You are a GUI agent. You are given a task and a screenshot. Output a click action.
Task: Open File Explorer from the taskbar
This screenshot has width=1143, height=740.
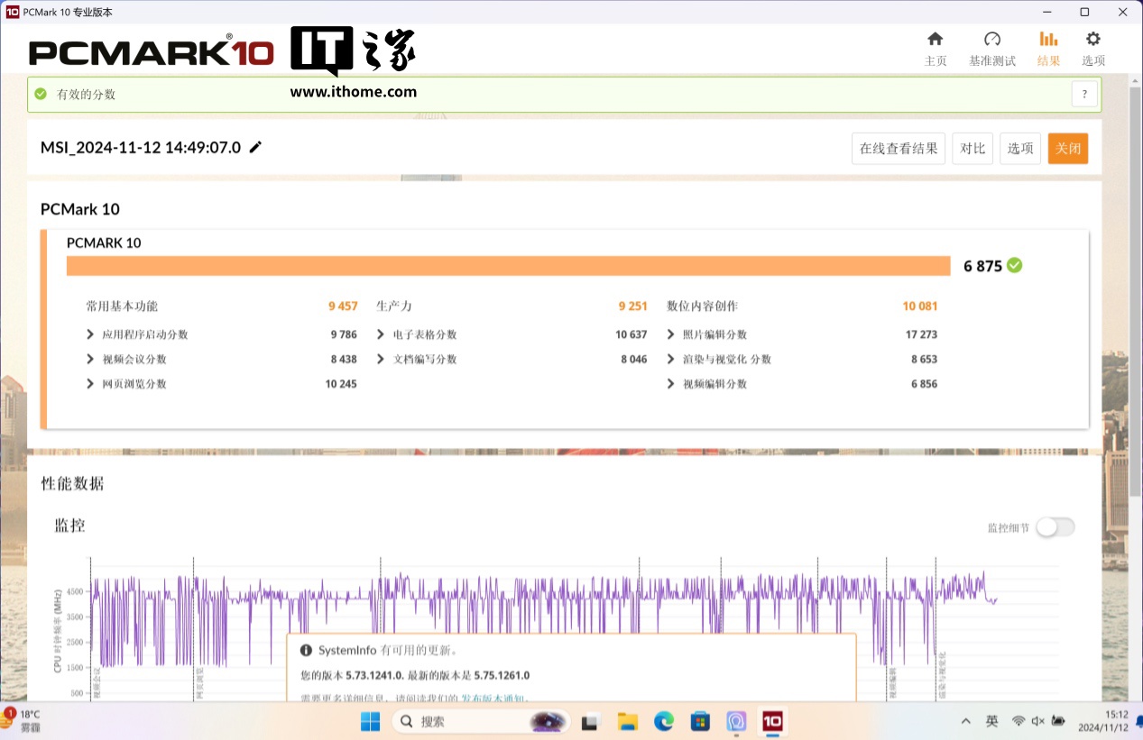tap(628, 721)
